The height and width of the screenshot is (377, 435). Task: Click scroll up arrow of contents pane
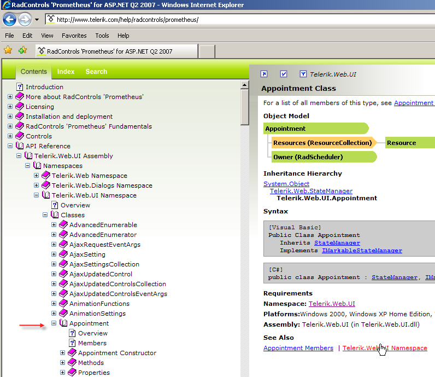[244, 85]
